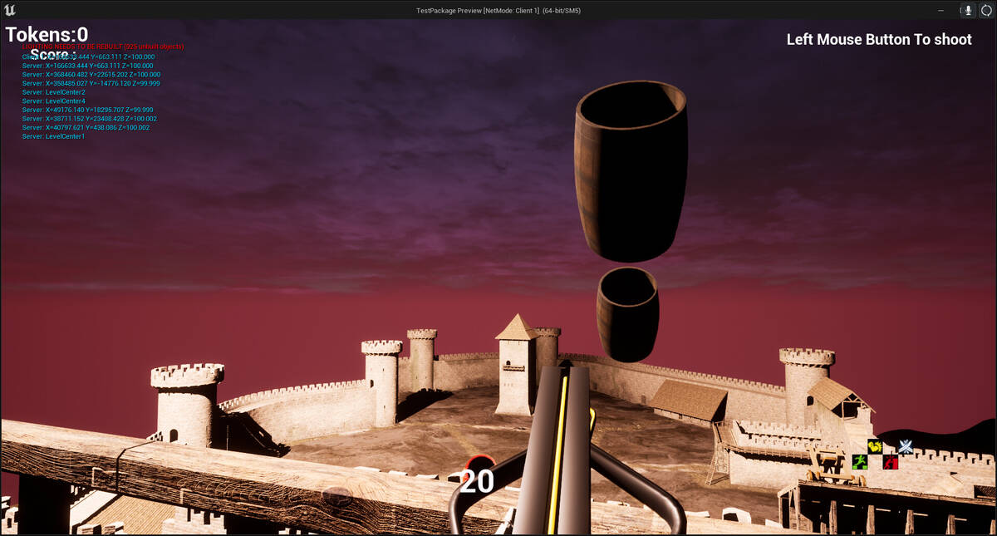Screen dimensions: 997x536
Task: Click the yellow punch ability icon
Action: (874, 446)
